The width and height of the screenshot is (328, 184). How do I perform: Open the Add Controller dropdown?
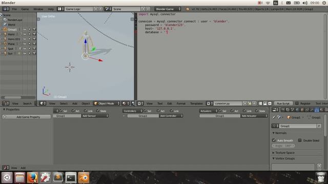click(171, 116)
